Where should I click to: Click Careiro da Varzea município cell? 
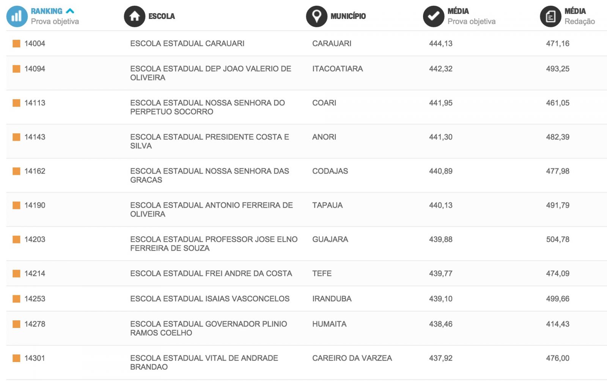tap(352, 358)
